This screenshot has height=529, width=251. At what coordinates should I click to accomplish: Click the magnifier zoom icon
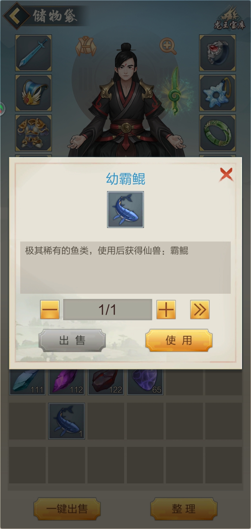168,46
